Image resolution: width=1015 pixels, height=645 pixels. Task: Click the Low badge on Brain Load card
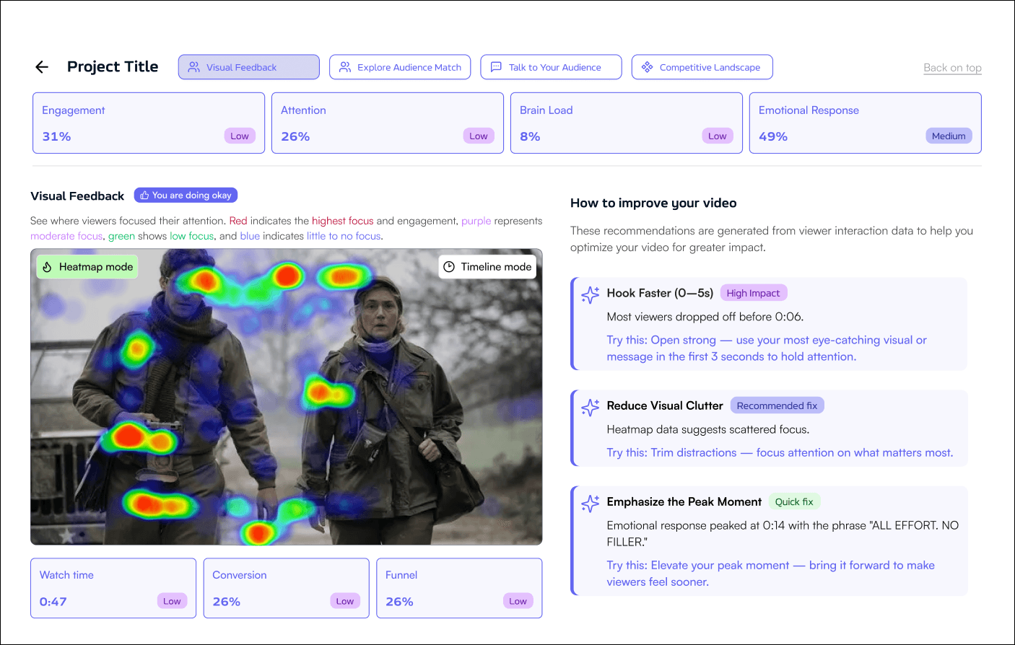718,136
